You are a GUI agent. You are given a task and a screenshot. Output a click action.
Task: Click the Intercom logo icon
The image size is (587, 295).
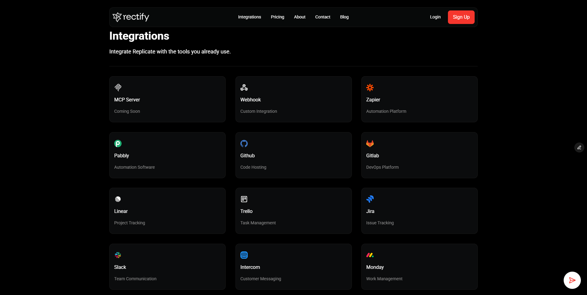tap(244, 255)
